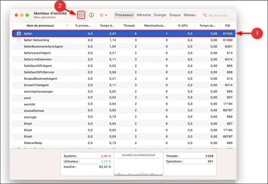Select the Safari Networking process row

click(x=124, y=40)
